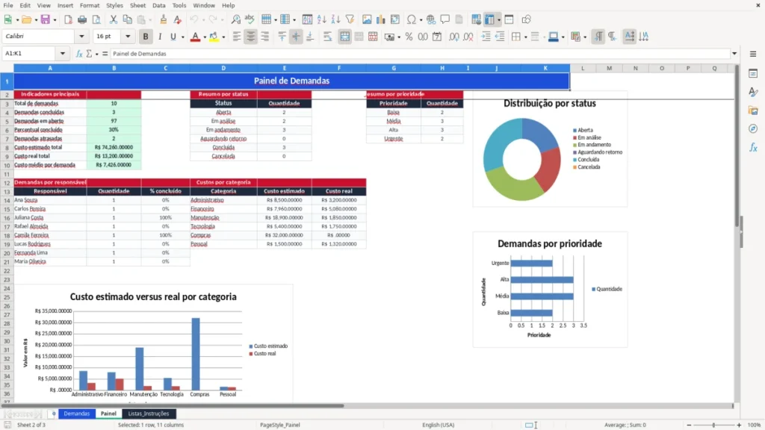
Task: Open Highlighting Color dropdown arrow
Action: pos(223,37)
